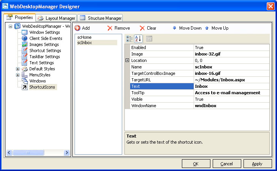Screen dimensions: 277x171
Task: Switch to the Layout Manager tab
Action: coord(56,18)
